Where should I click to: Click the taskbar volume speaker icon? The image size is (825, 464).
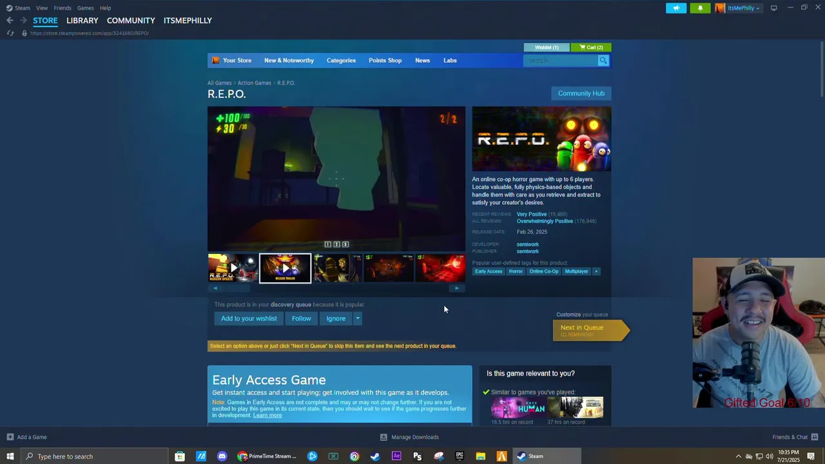[x=769, y=456]
